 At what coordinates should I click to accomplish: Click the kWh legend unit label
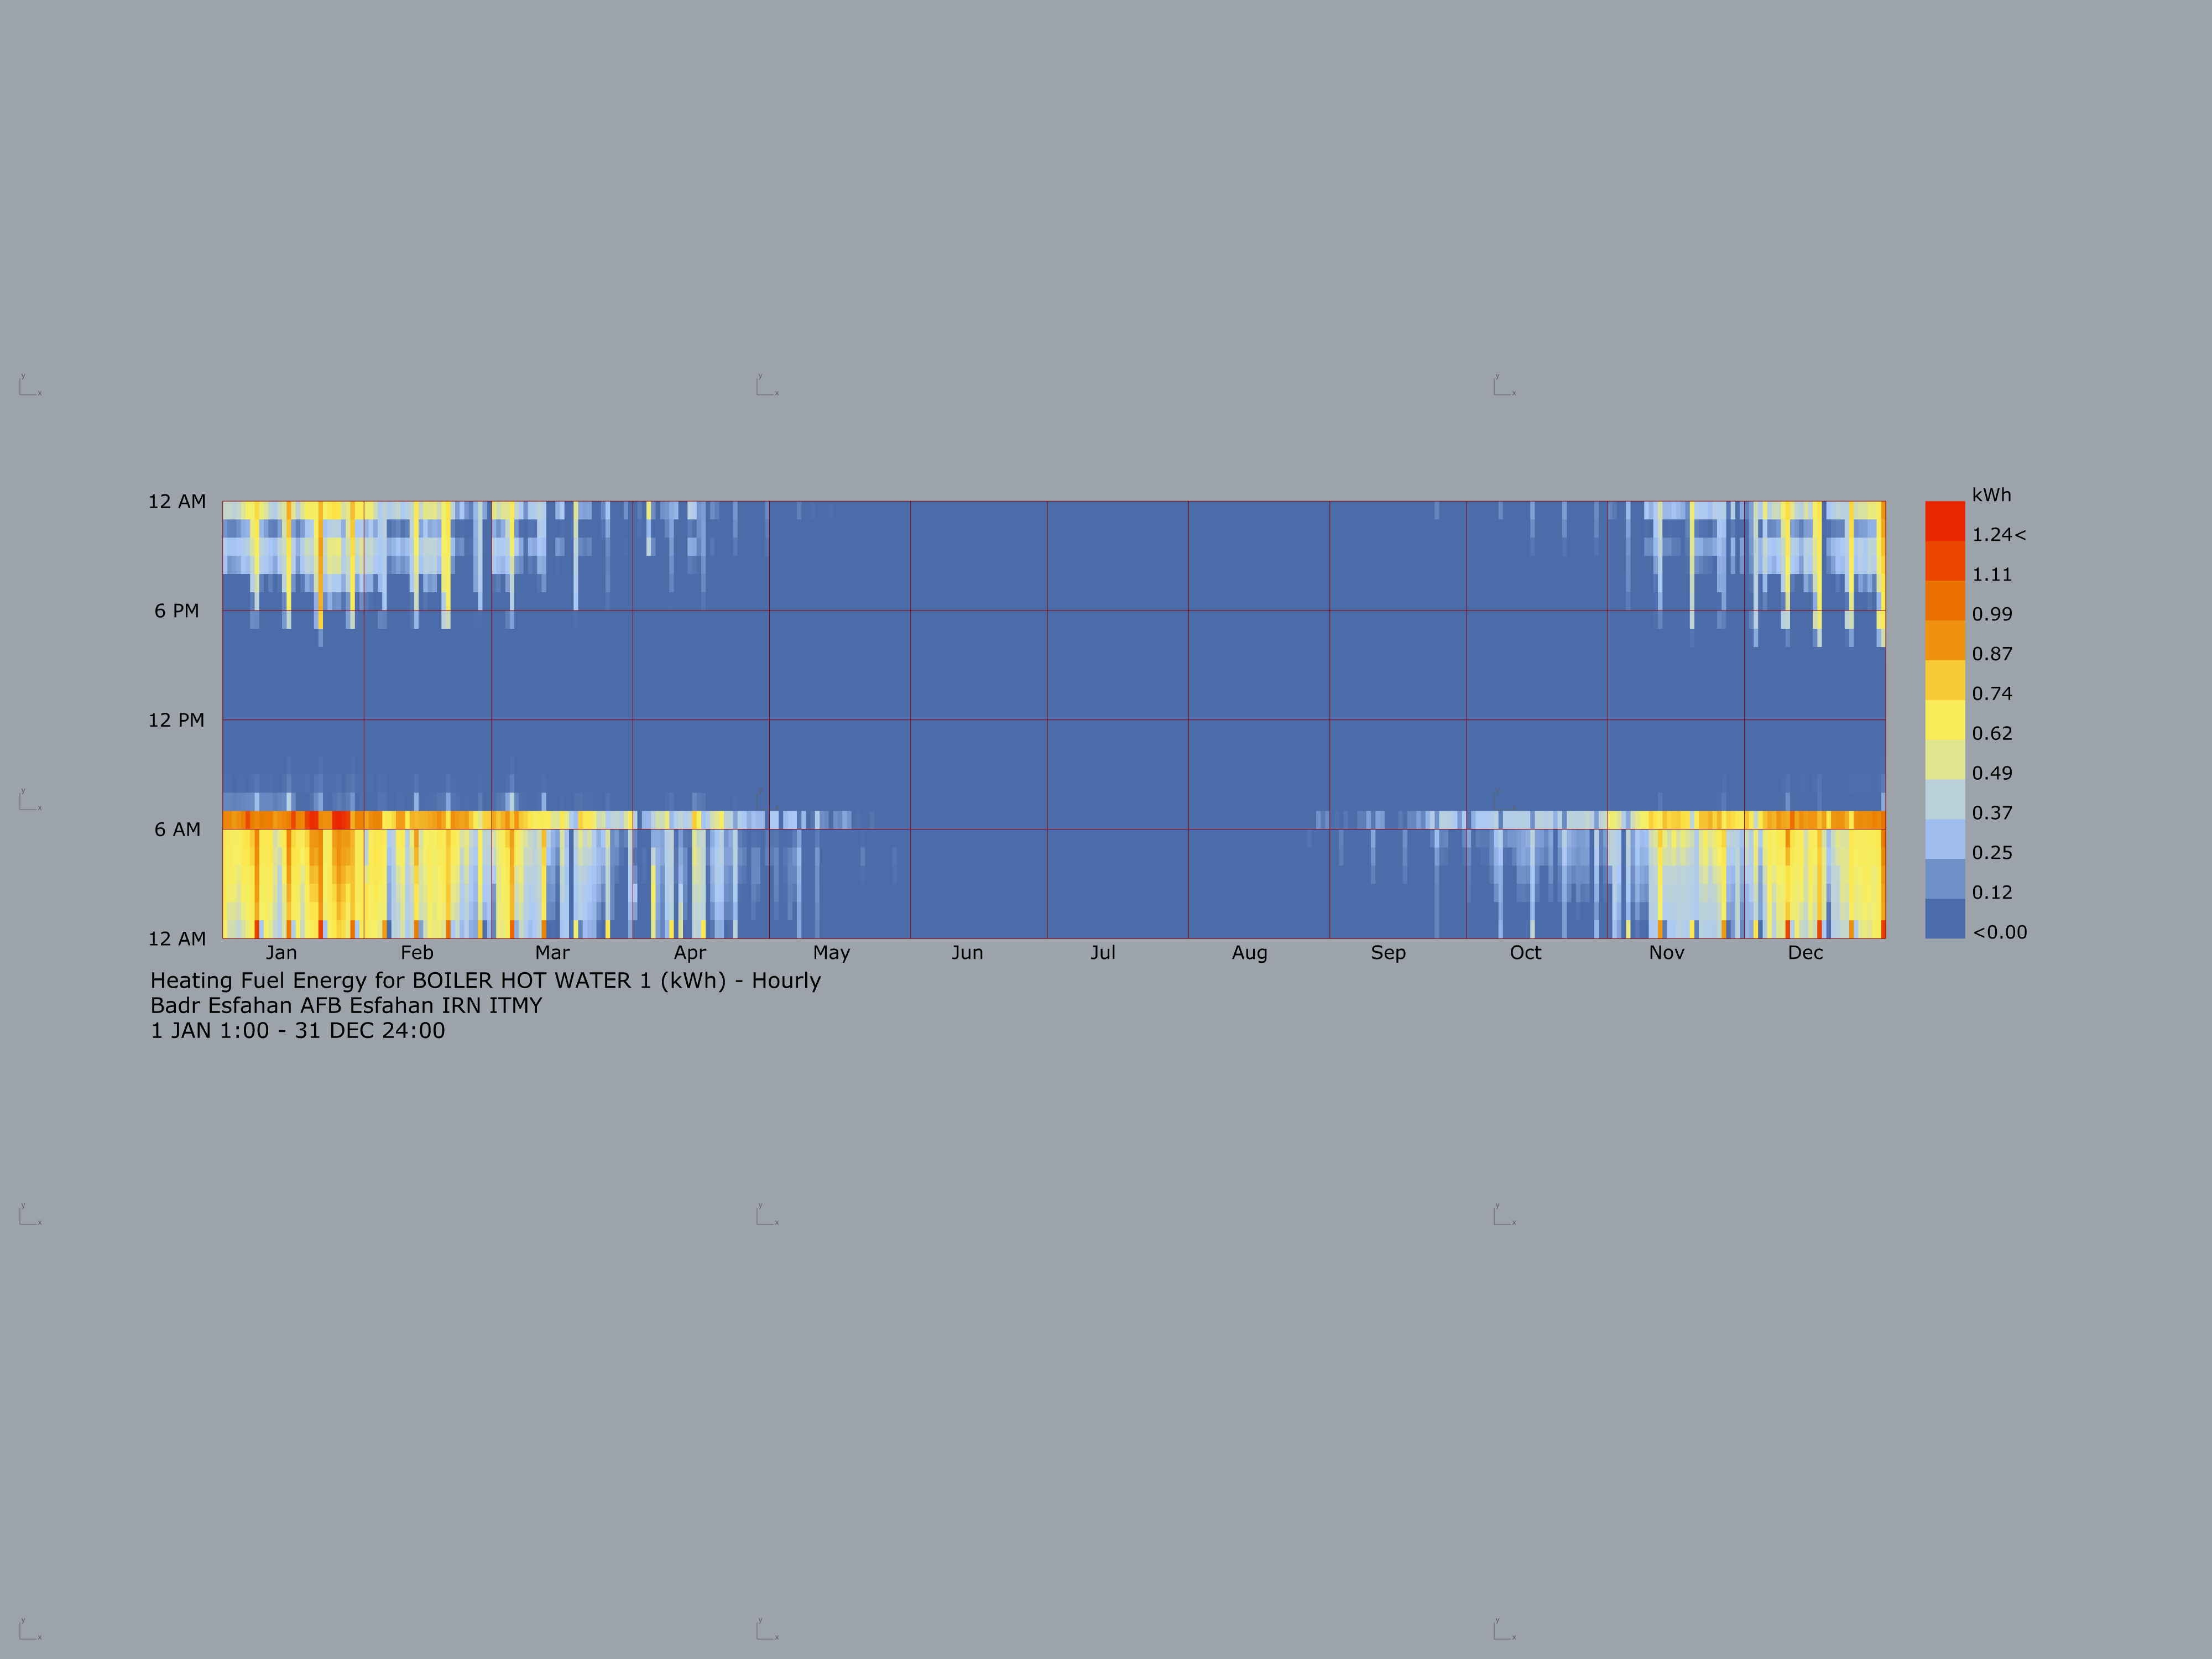click(x=1991, y=495)
